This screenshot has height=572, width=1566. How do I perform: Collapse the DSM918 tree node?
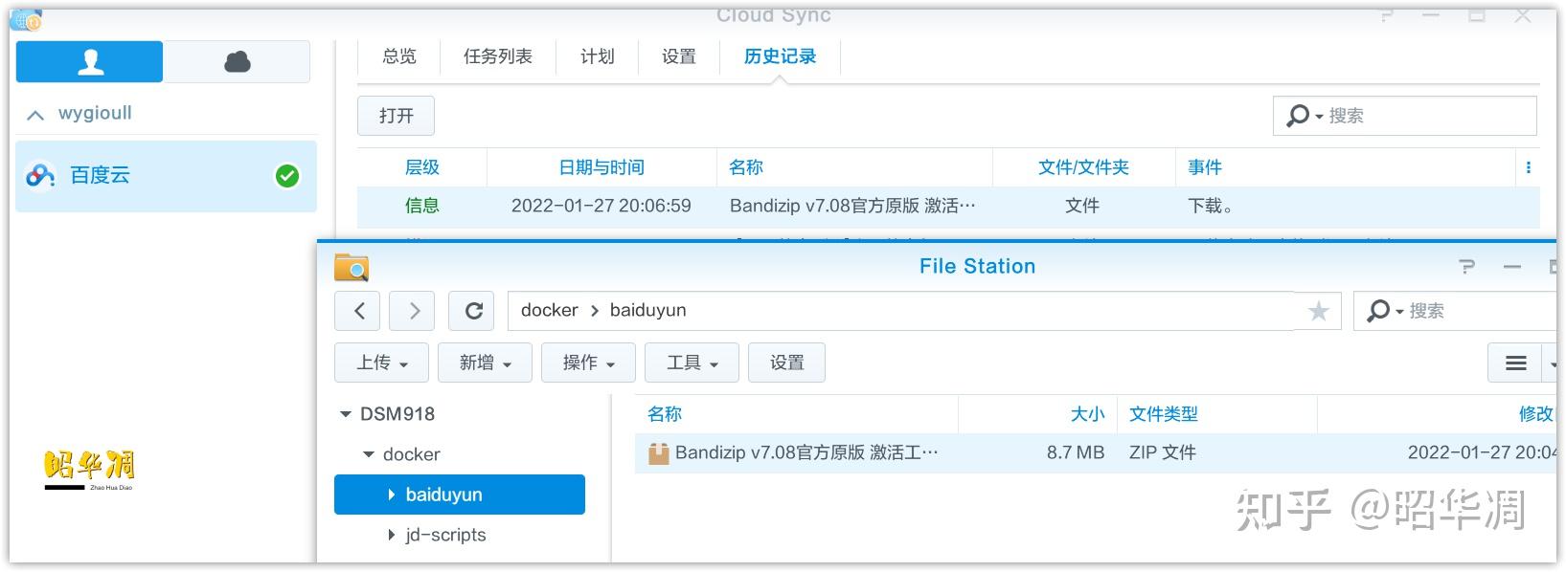346,414
